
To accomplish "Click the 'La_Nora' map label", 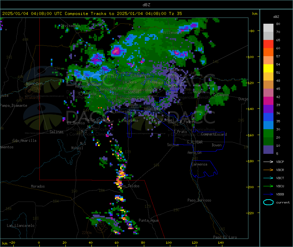I will (x=130, y=82).
